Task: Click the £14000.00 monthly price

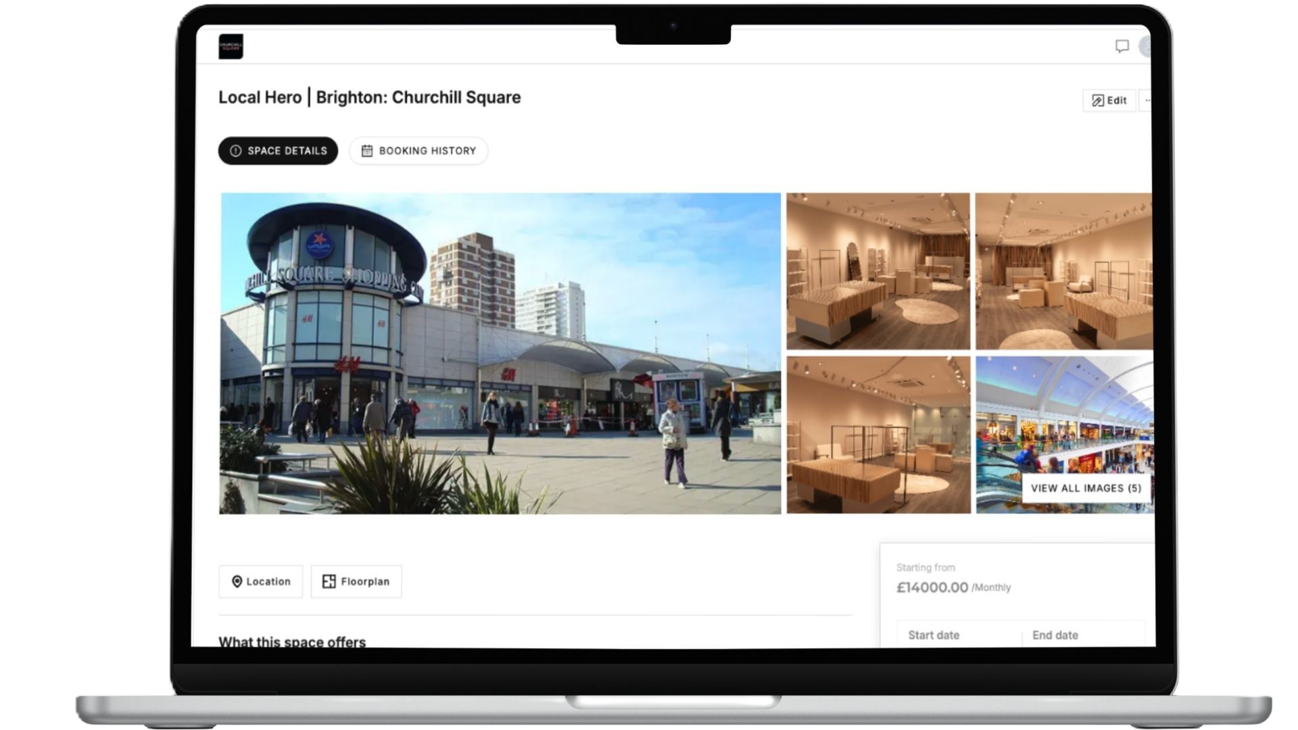Action: click(x=932, y=587)
